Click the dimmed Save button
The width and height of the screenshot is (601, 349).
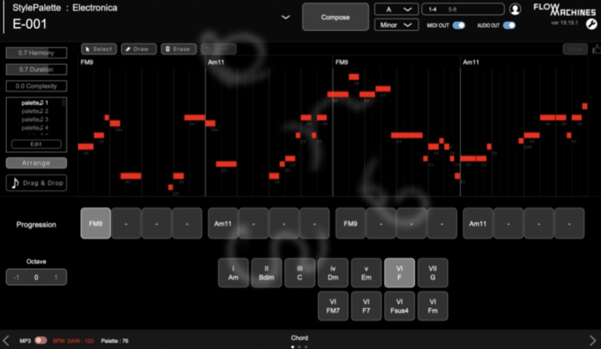(x=575, y=49)
